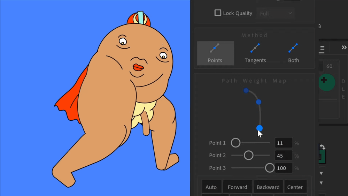
Task: Click the Point 1 percentage value field
Action: click(x=284, y=143)
